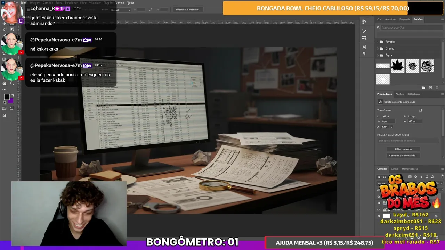The image size is (445, 250).
Task: Open the Estilo Normal dropdown
Action: pos(120,10)
